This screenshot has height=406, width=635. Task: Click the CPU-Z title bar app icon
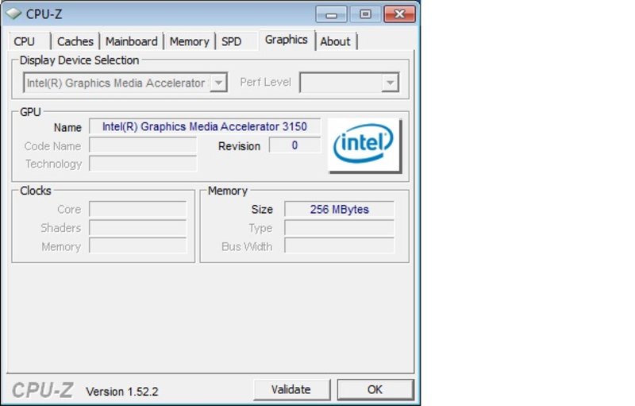click(x=13, y=14)
